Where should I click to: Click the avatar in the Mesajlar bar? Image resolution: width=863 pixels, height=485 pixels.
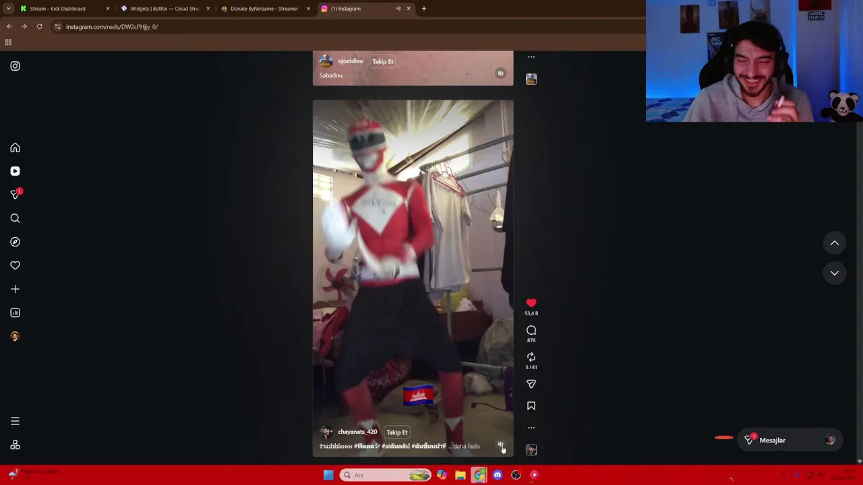pos(830,440)
